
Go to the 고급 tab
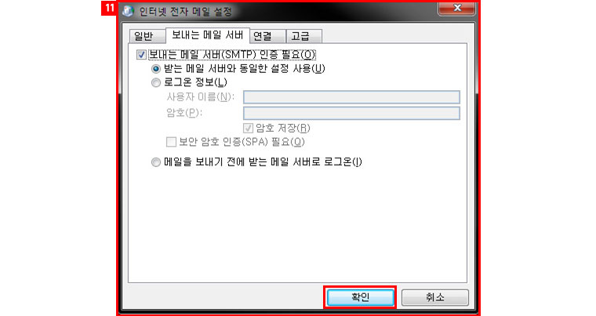[303, 36]
